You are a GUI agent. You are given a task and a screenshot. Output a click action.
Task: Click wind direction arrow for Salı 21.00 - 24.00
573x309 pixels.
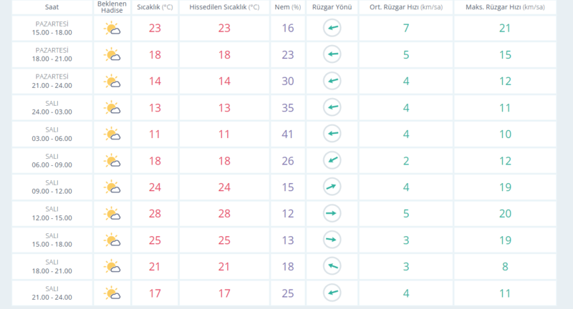(x=332, y=293)
